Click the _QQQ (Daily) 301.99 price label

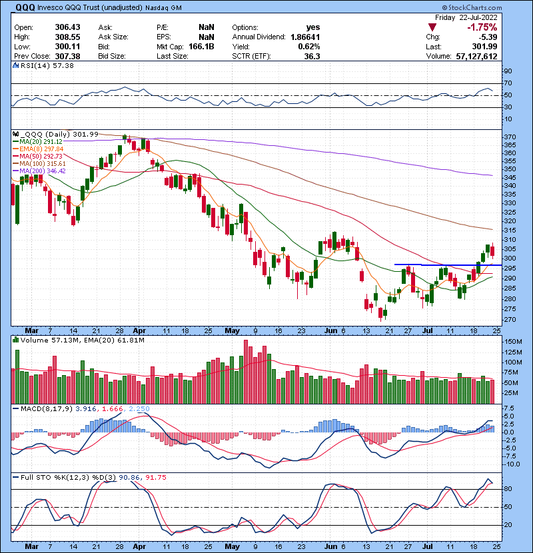click(59, 134)
